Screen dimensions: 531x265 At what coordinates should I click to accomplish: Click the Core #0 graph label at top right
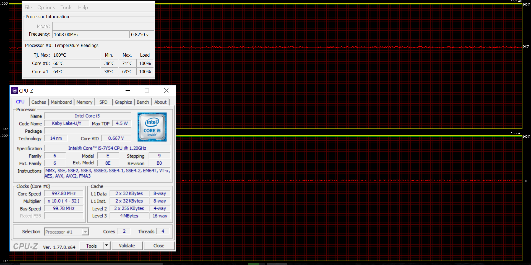tap(516, 1)
